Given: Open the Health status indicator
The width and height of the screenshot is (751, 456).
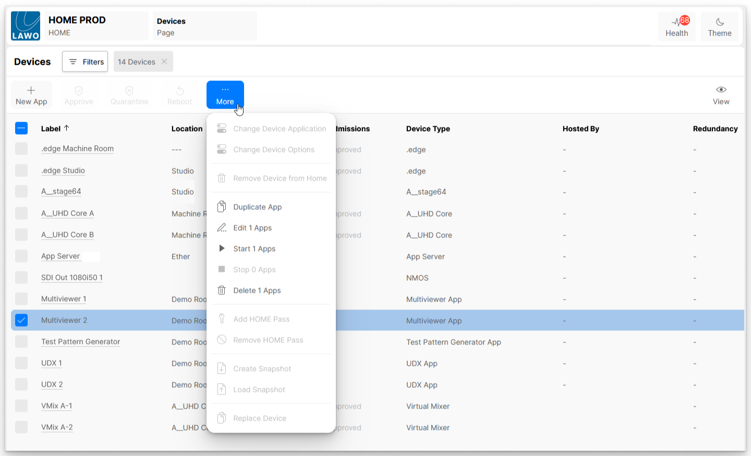Looking at the screenshot, I should tap(676, 27).
